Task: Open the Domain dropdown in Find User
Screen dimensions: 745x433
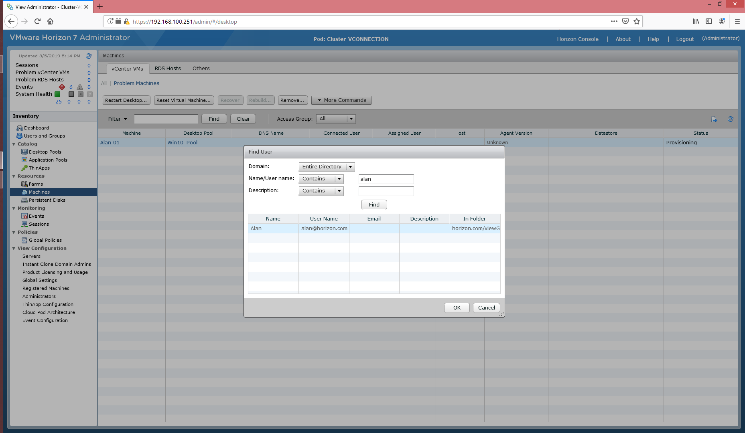Action: point(350,167)
